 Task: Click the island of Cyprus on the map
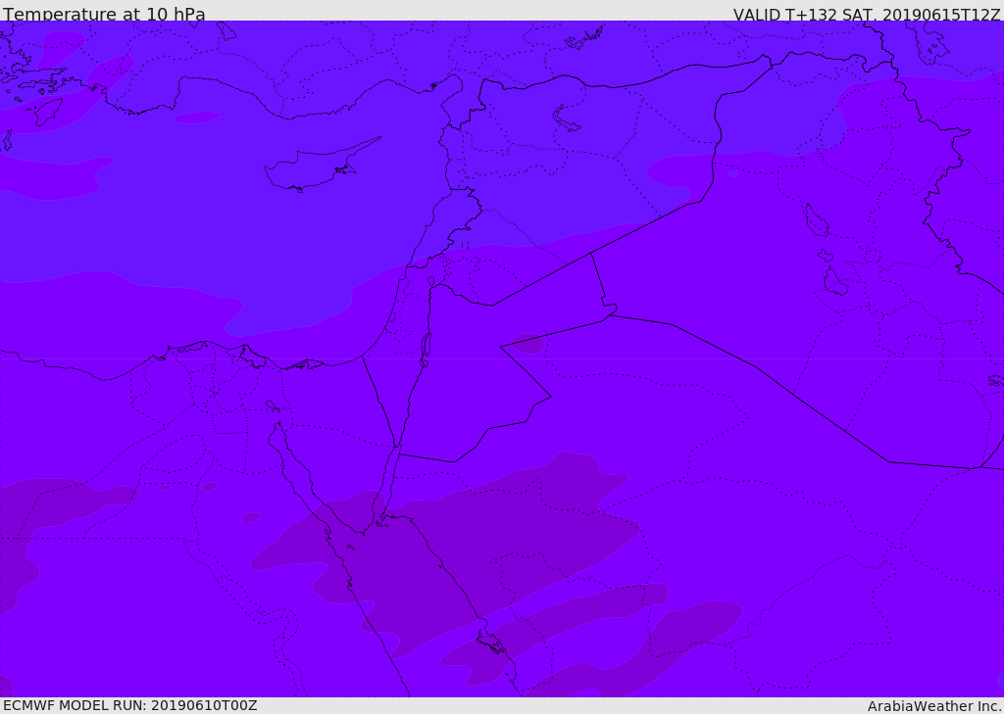tap(321, 167)
